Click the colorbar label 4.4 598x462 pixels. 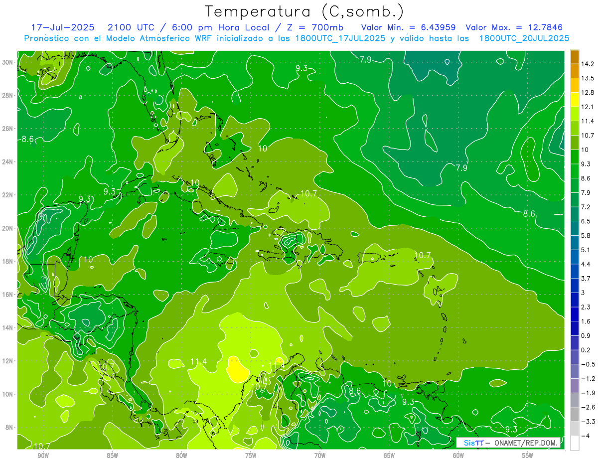(x=587, y=264)
